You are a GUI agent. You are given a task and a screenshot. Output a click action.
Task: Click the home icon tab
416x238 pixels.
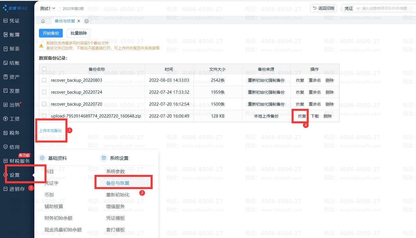coord(43,21)
